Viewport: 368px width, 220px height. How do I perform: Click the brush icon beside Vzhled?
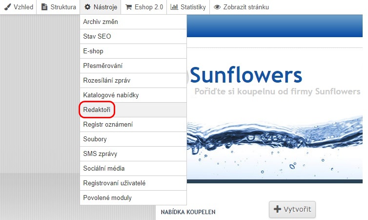coord(7,7)
